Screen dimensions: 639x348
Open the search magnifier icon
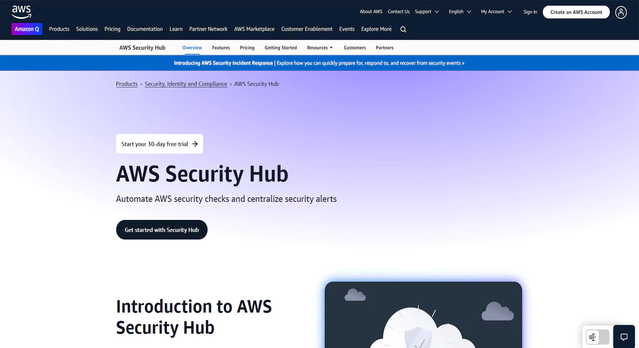click(x=403, y=29)
